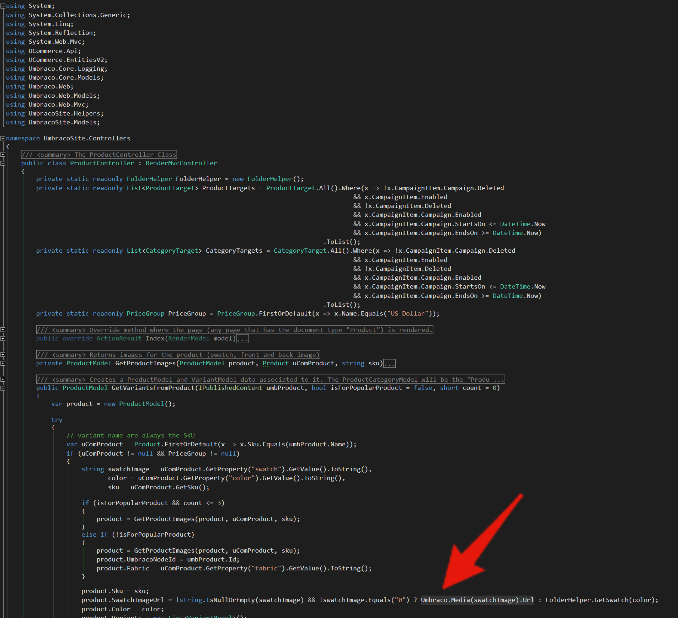Collapse the using directives block
The height and width of the screenshot is (618, 678).
tap(3, 6)
